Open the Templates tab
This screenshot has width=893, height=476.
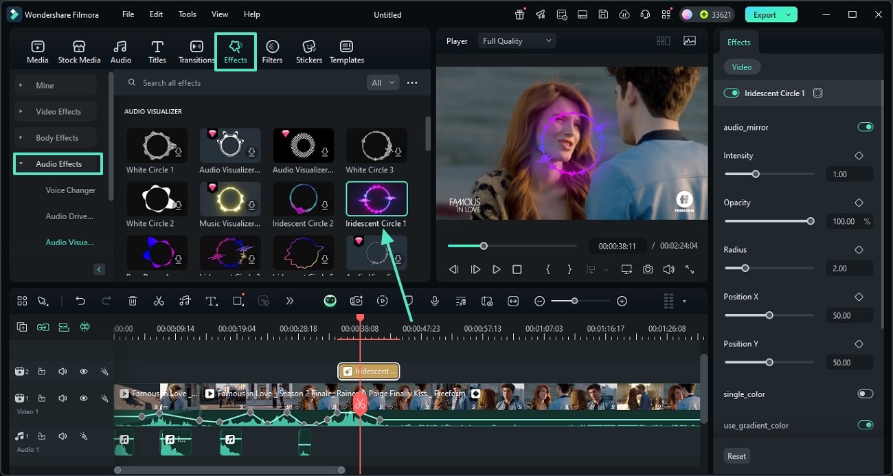tap(347, 52)
